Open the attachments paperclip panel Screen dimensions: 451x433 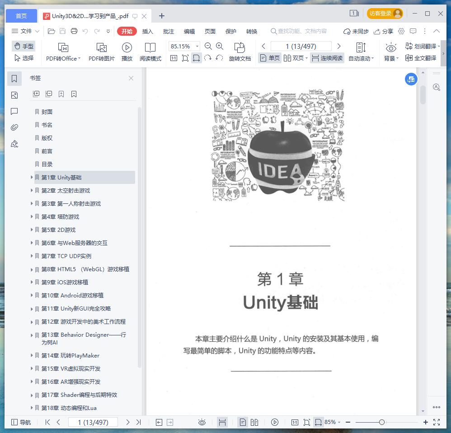click(14, 127)
